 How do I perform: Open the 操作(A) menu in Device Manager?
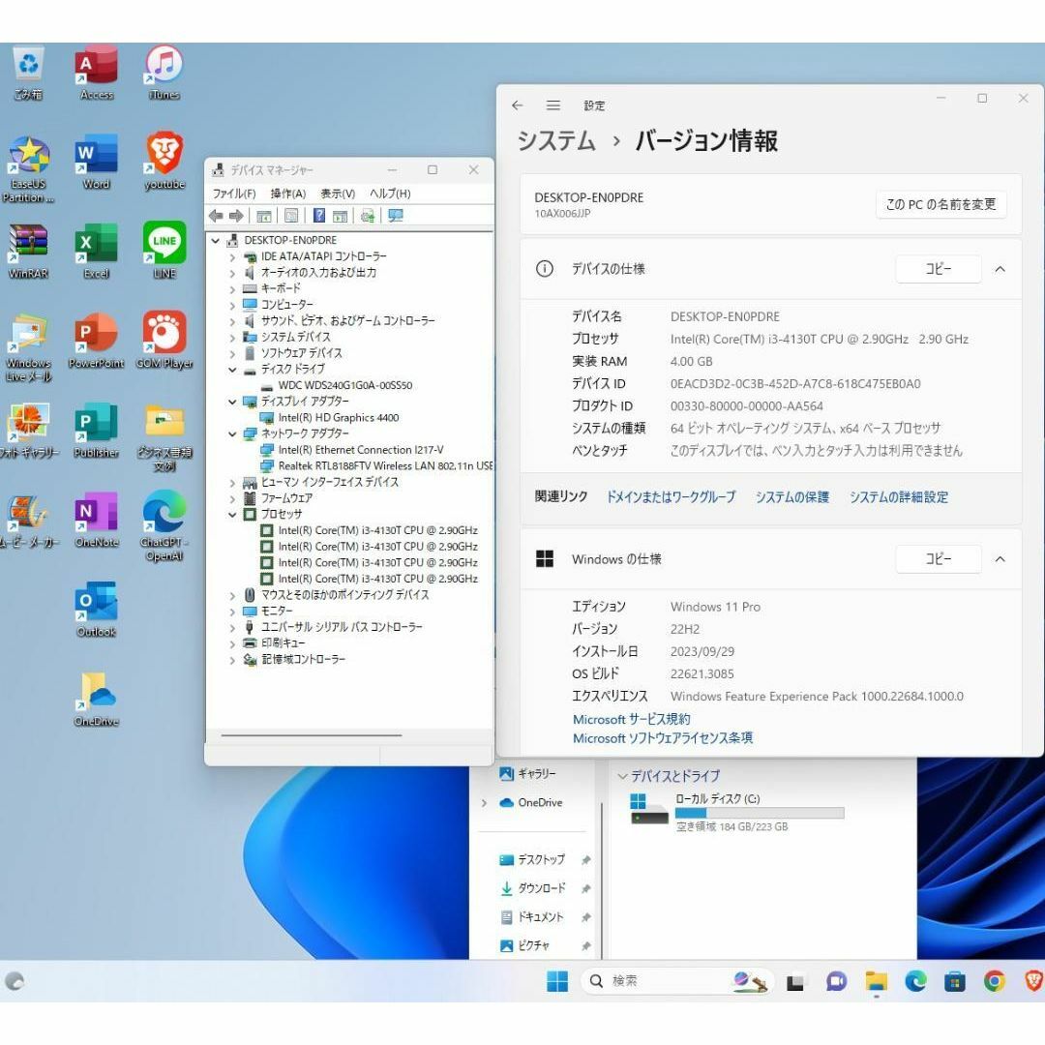[288, 194]
